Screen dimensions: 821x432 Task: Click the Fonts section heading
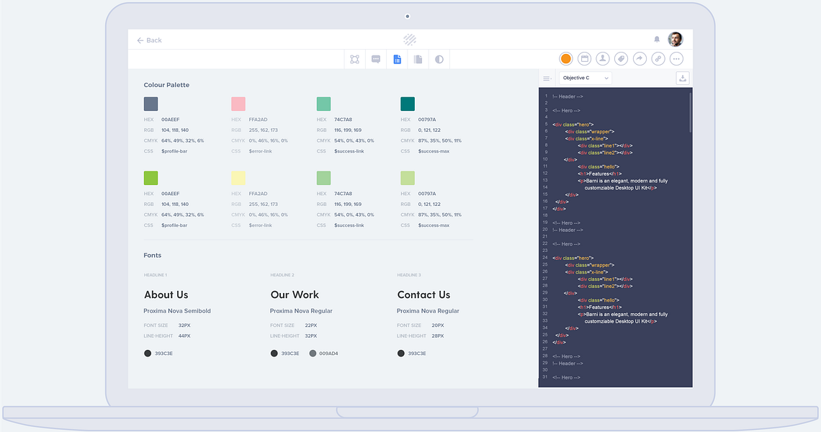(x=153, y=256)
